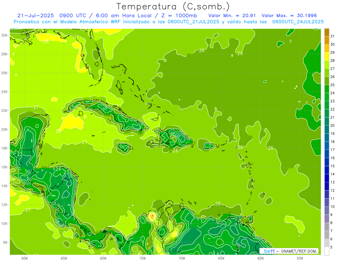Click the legend value 20
340x262 pixels.
(333, 125)
